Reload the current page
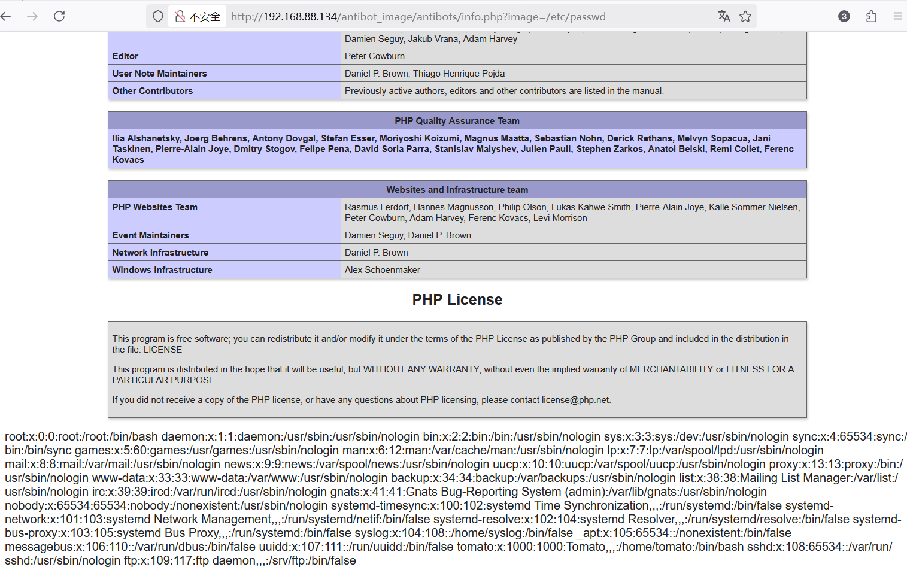This screenshot has height=570, width=907. click(59, 16)
